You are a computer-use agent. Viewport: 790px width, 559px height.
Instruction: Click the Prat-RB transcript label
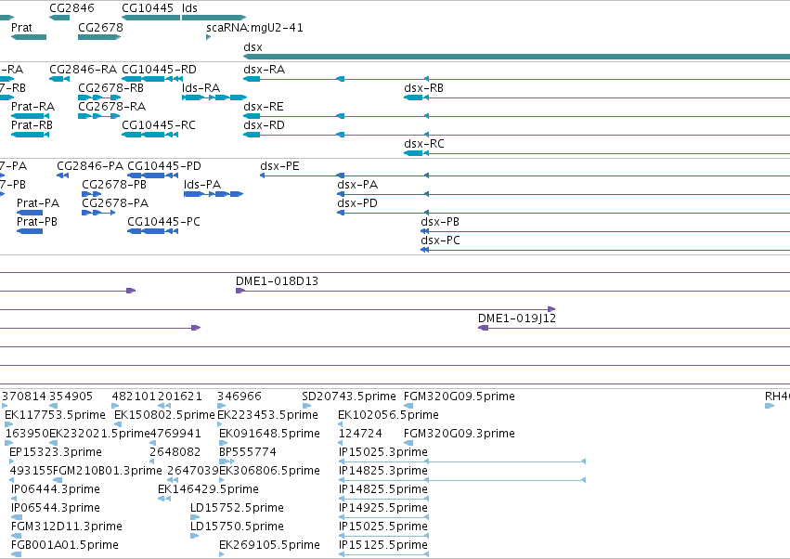(x=32, y=125)
